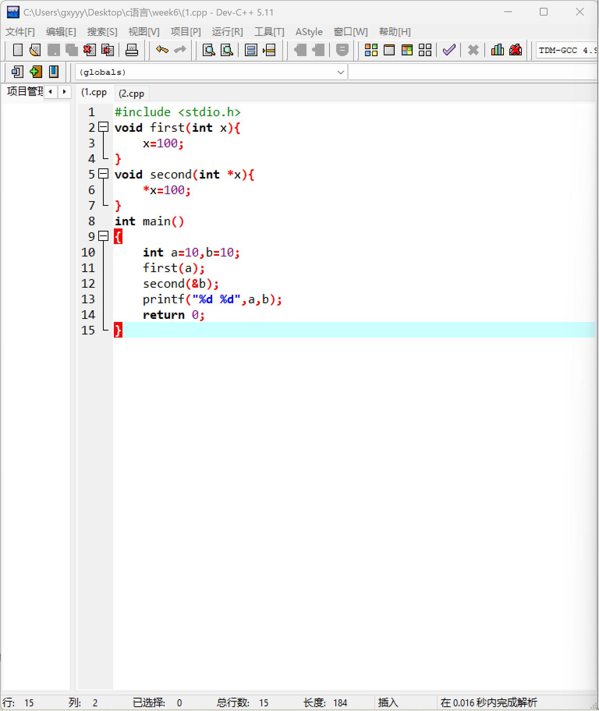
Task: Open the 运行[R] menu
Action: point(227,32)
